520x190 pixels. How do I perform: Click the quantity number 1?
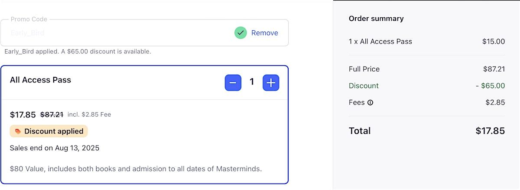[252, 82]
